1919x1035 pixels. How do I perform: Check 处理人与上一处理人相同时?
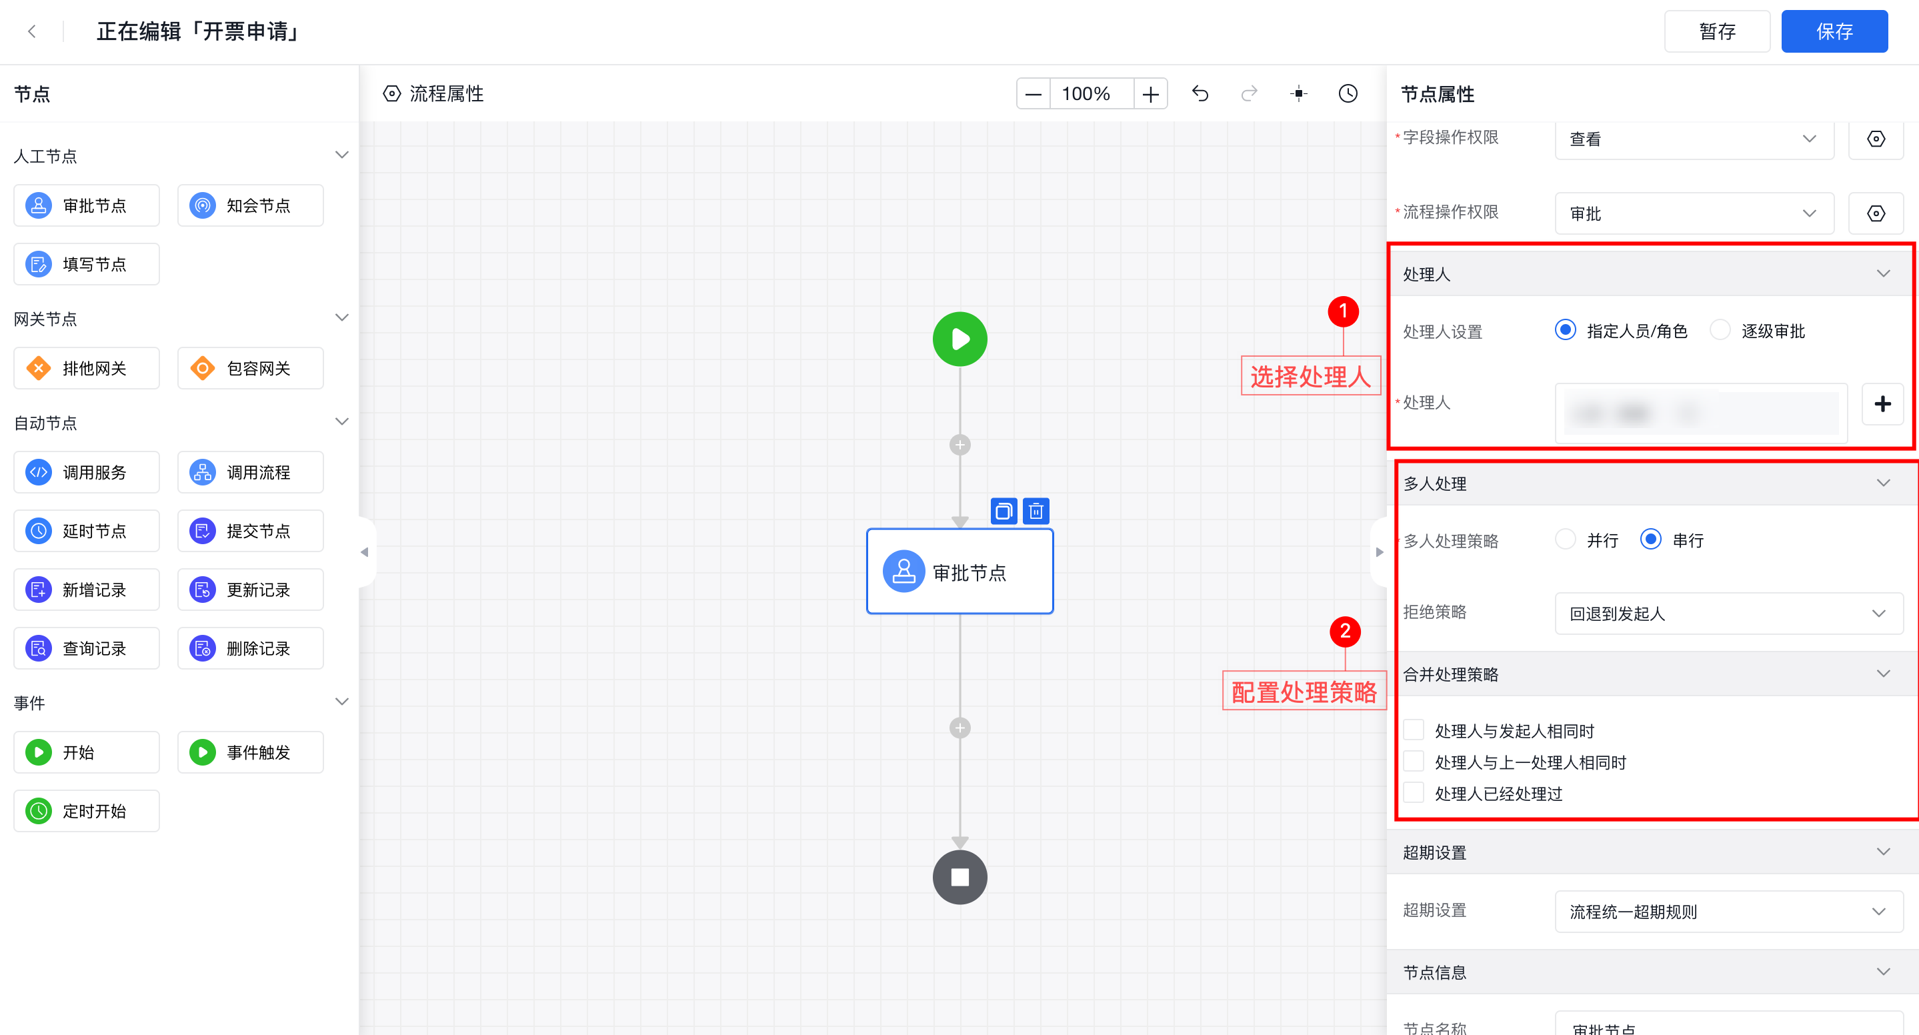click(x=1413, y=762)
